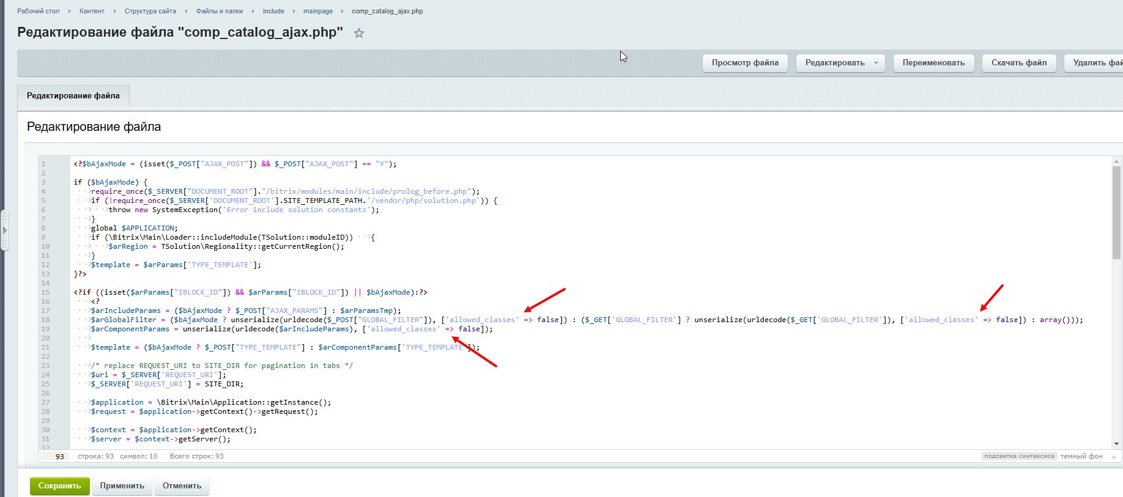
Task: Open the Редактировать dropdown arrow
Action: 876,63
